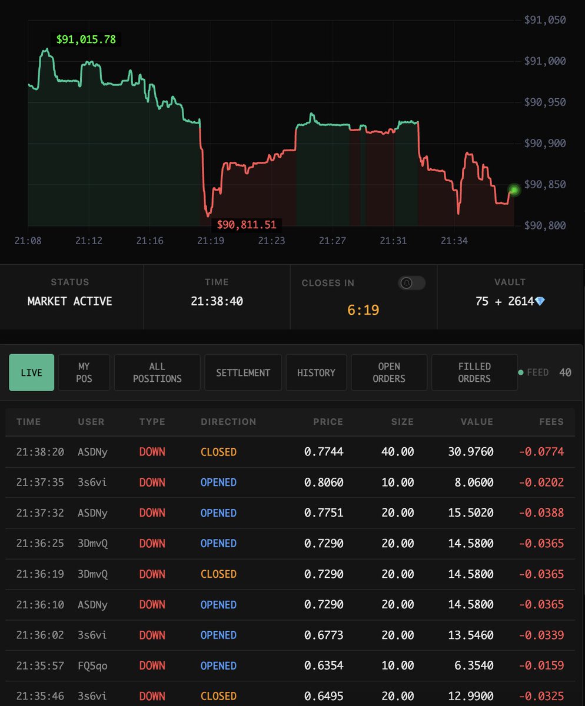
Task: Click user 3DmvQ in the 21:36:19 row
Action: 93,574
